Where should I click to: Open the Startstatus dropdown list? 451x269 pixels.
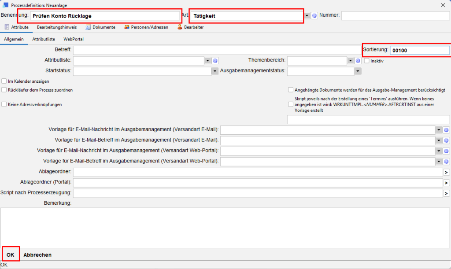[x=215, y=71]
